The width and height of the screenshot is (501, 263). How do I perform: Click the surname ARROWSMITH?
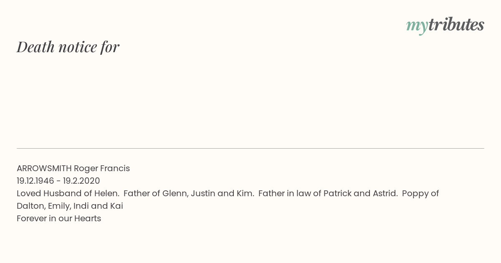(44, 168)
